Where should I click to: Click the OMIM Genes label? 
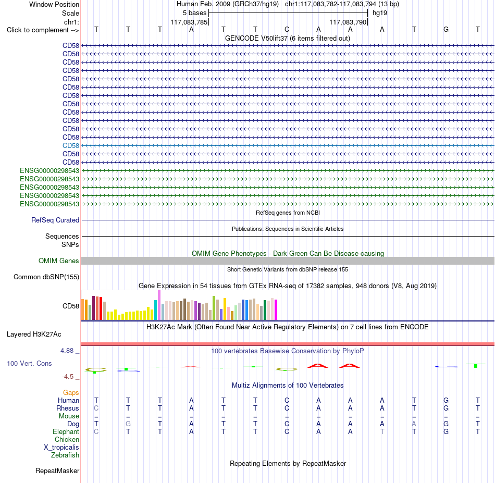(x=58, y=261)
